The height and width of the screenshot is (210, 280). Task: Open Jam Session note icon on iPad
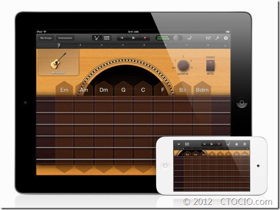tap(189, 38)
